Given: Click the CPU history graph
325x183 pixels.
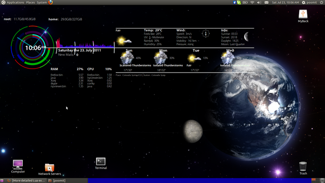Looking at the screenshot, I should (x=85, y=43).
